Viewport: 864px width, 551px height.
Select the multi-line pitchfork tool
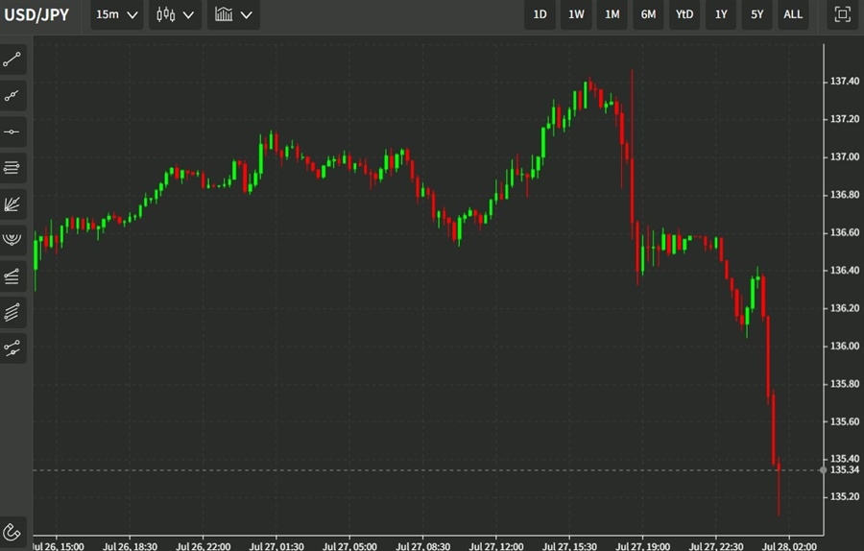pyautogui.click(x=12, y=312)
